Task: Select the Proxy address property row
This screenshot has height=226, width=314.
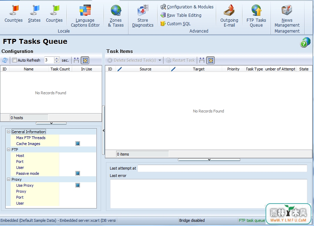Action: point(53,191)
